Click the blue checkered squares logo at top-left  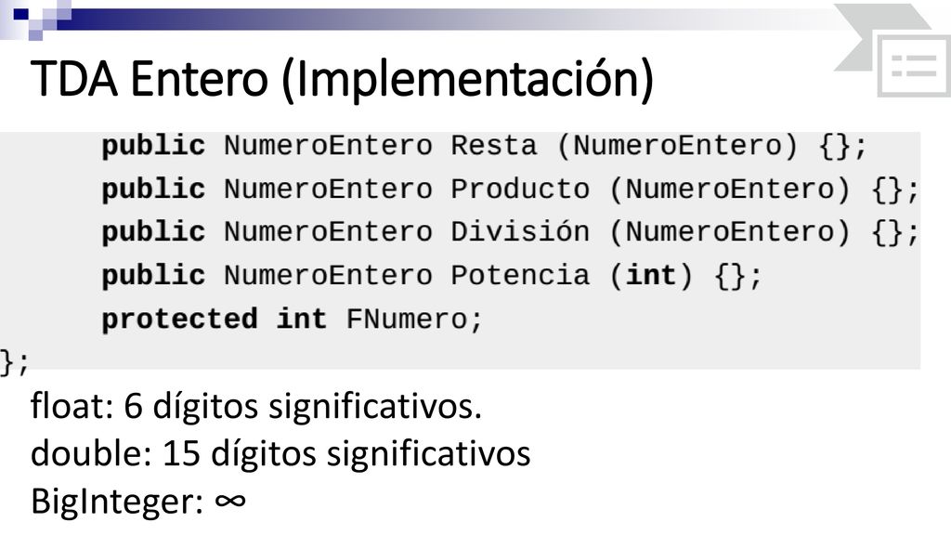pos(35,19)
